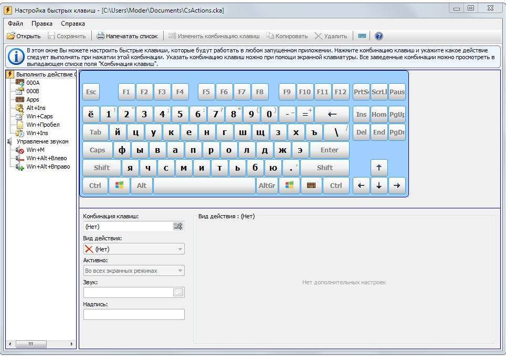Viewport: 506px width, 356px height.
Task: Toggle the right Ctrl key
Action: (336, 186)
